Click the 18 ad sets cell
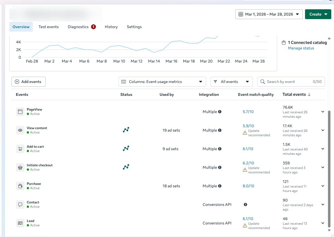 [171, 186]
